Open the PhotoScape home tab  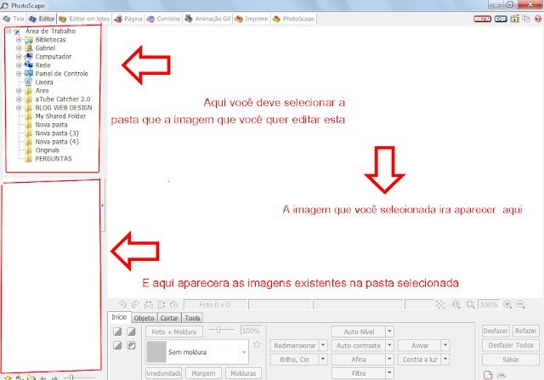293,19
